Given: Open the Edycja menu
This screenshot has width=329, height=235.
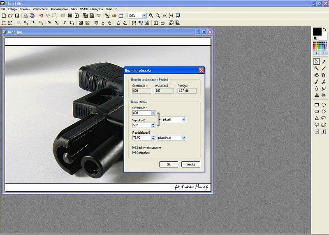Looking at the screenshot, I should [12, 9].
